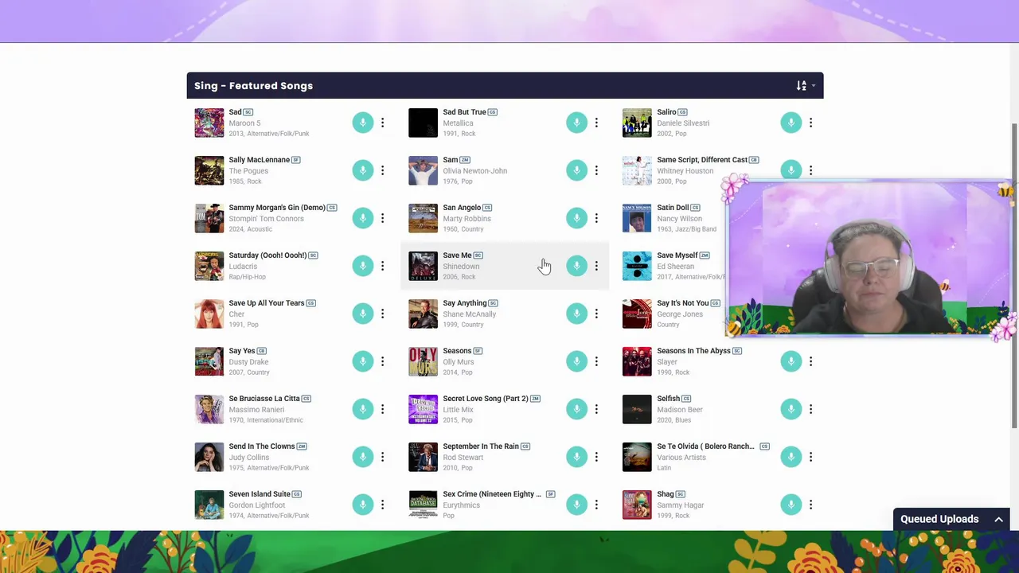1019x573 pixels.
Task: Sing the song Sad by Maroon 5
Action: [362, 123]
